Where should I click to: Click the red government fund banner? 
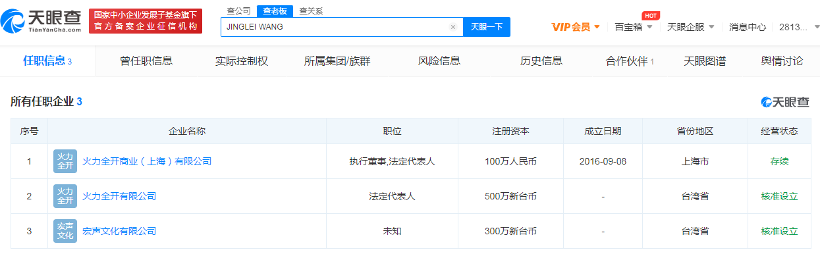coord(146,21)
